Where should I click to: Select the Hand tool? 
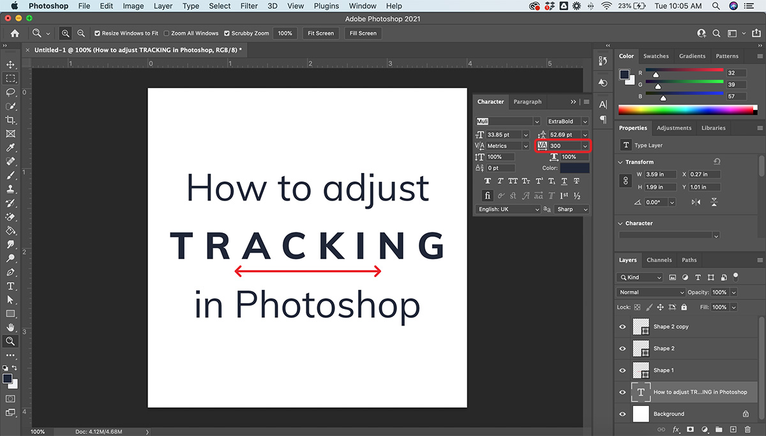(10, 327)
